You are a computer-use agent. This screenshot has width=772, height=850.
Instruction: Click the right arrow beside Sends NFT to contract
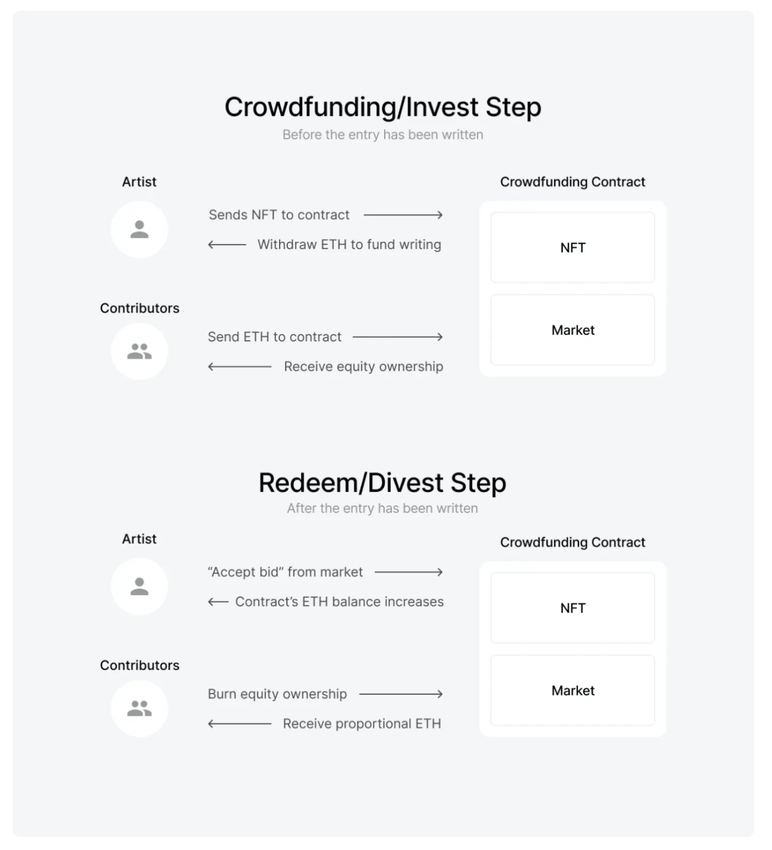403,215
